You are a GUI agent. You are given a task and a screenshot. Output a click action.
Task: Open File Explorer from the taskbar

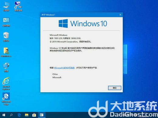point(27,115)
